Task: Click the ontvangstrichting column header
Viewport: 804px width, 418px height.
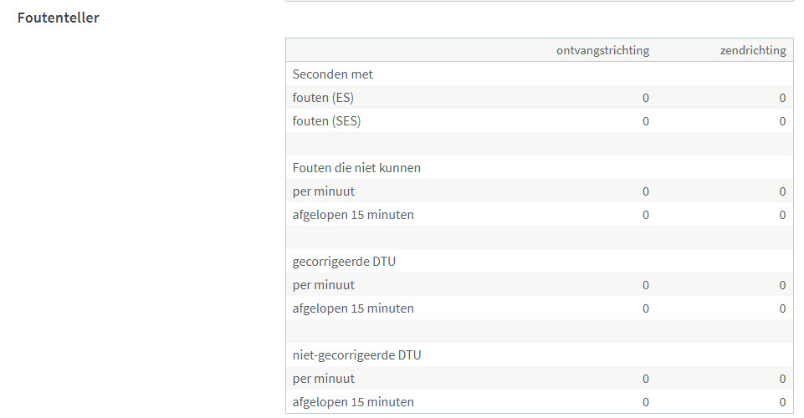Action: tap(602, 50)
